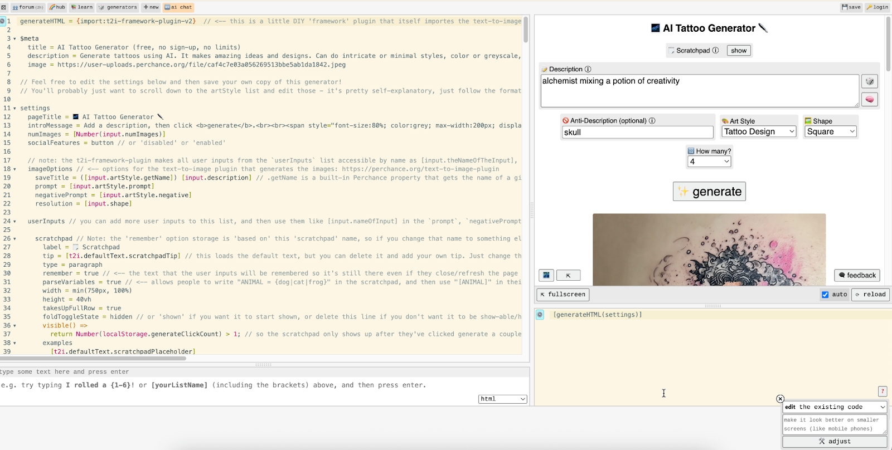The height and width of the screenshot is (450, 892).
Task: Click the generated tattoo image
Action: pyautogui.click(x=709, y=250)
